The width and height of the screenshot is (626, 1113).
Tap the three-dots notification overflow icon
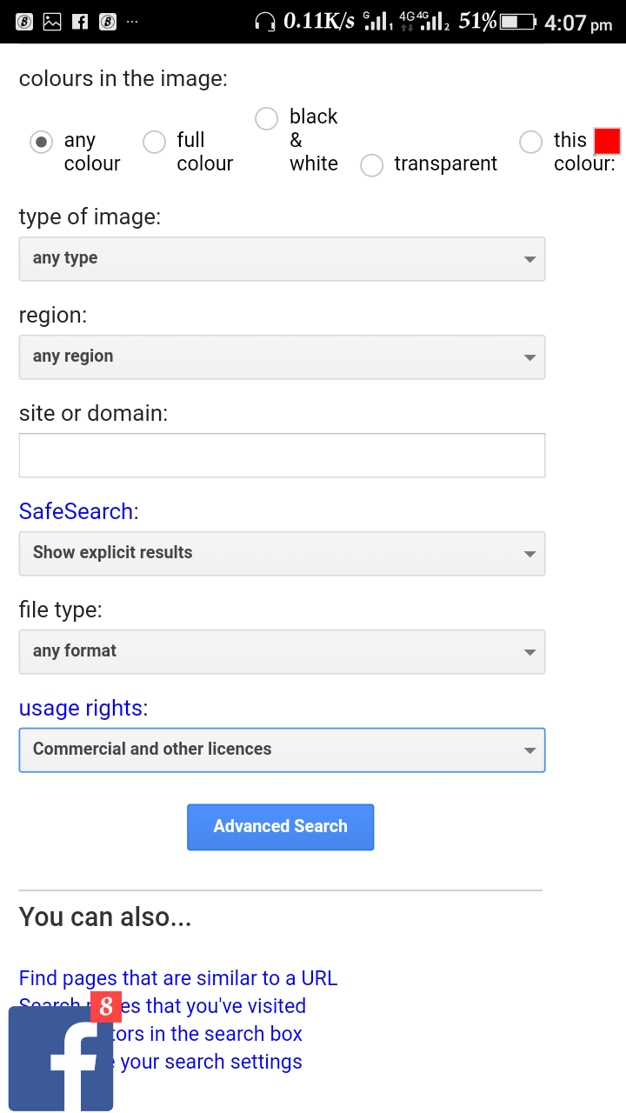pyautogui.click(x=131, y=22)
